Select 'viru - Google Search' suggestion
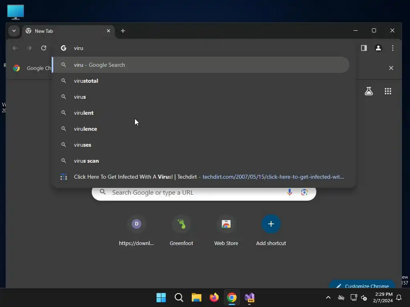Viewport: 410px width, 307px height. point(201,65)
